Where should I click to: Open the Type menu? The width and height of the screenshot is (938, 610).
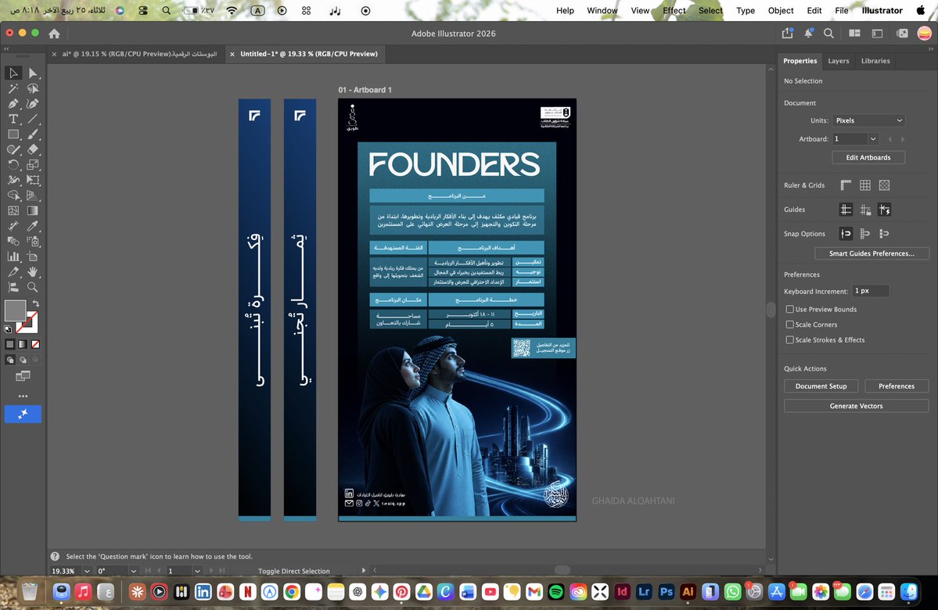pos(746,10)
